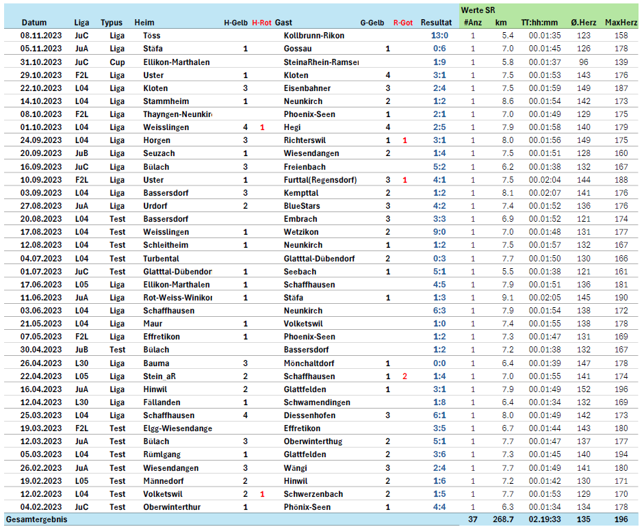Select the total distance 268.7 cell
The height and width of the screenshot is (529, 644).
(x=504, y=520)
